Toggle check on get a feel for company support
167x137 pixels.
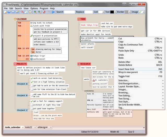click(32, 101)
